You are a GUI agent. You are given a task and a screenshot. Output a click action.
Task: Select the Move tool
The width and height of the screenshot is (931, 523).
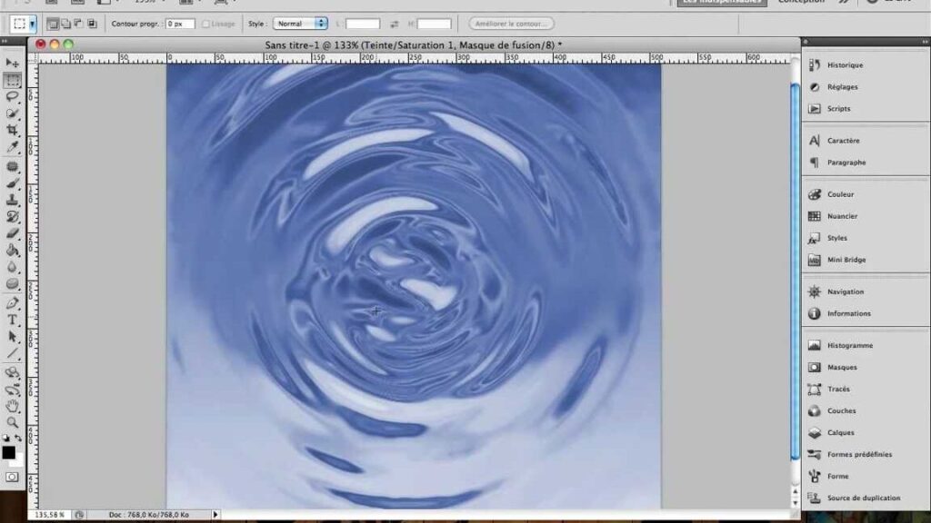pyautogui.click(x=12, y=63)
